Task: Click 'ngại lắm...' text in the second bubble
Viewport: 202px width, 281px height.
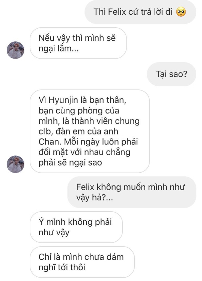Action: tap(59, 49)
